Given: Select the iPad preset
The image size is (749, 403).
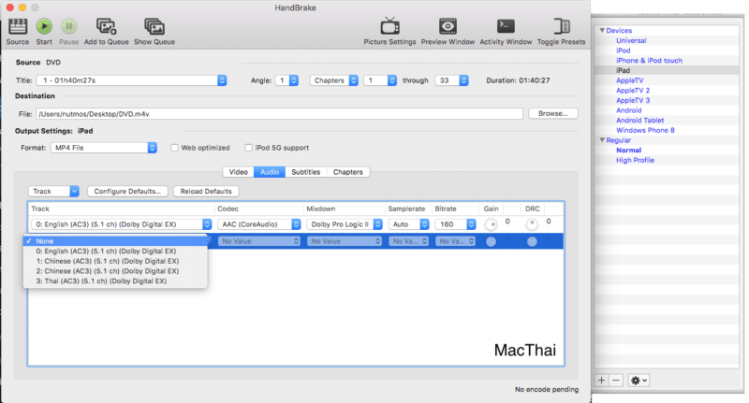Looking at the screenshot, I should pyautogui.click(x=623, y=70).
